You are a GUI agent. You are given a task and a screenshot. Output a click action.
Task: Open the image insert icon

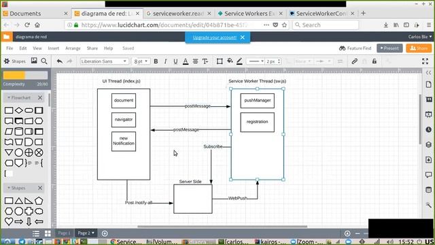[x=34, y=61]
